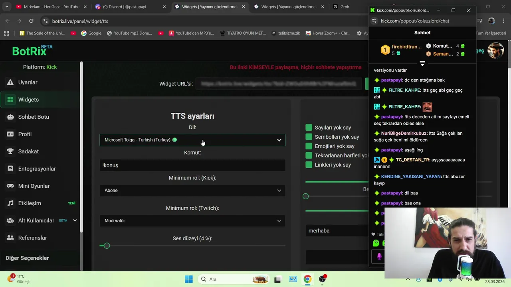Open OBS Studio from the taskbar
The image size is (511, 287).
322,279
